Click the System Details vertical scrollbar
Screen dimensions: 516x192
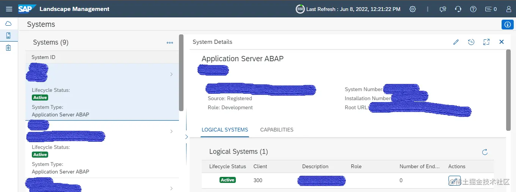(508, 90)
